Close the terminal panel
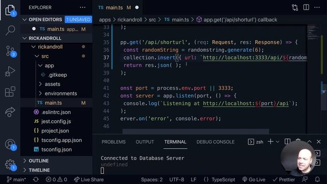This screenshot has height=184, width=327. pos(318,142)
